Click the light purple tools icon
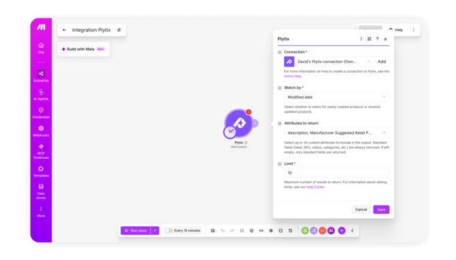Screen dimensions: 456x260 coord(314,231)
